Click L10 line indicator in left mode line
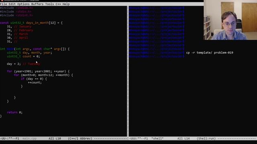Image resolution: width=257 pixels, height=144 pixels. pos(58,138)
